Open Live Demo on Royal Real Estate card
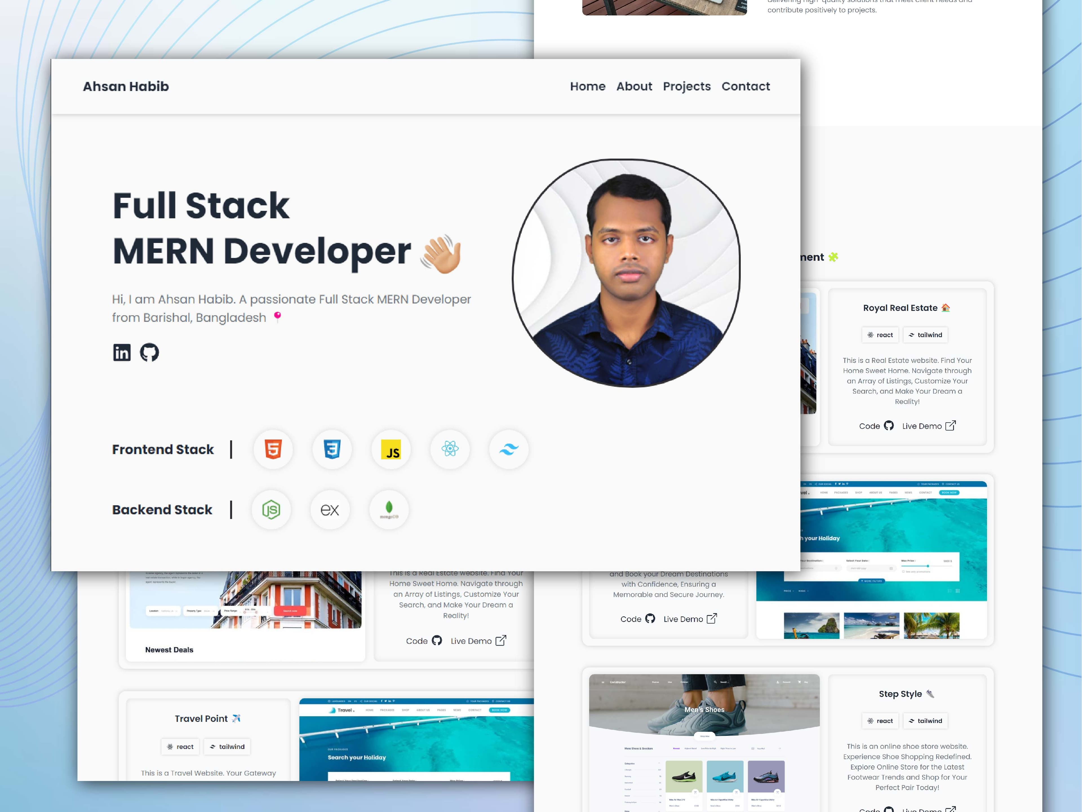The height and width of the screenshot is (812, 1082). (x=929, y=426)
